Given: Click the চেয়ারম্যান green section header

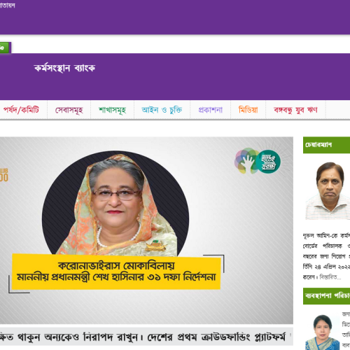Looking at the screenshot, I should [x=326, y=145].
